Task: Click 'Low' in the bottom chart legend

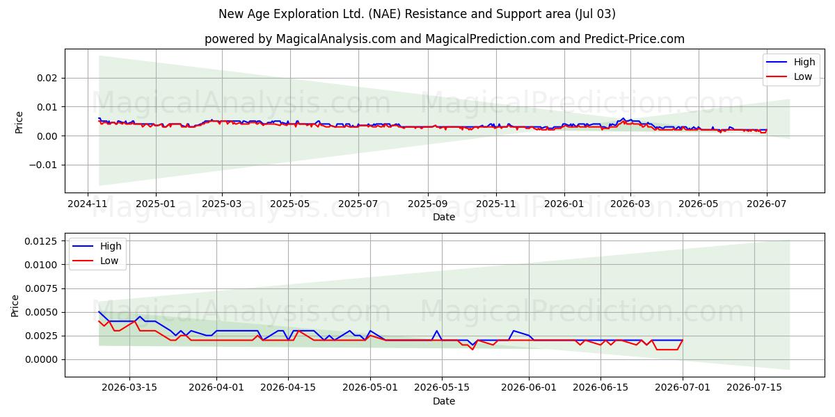Action: 109,261
